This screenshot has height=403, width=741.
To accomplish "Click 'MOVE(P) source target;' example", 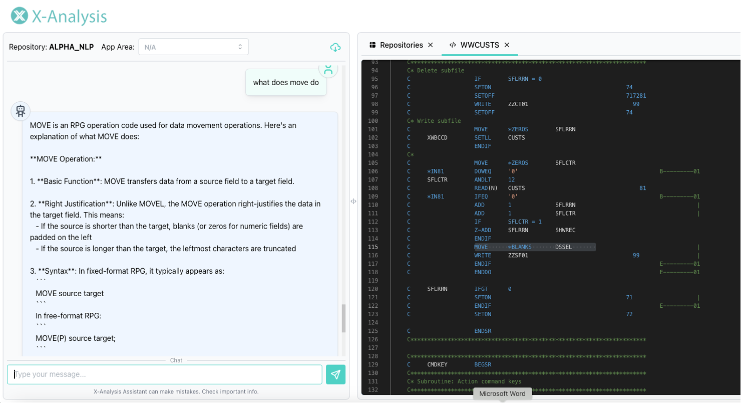I will coord(76,338).
